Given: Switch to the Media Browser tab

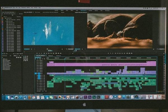Looking at the screenshot, I should [x=4, y=56].
